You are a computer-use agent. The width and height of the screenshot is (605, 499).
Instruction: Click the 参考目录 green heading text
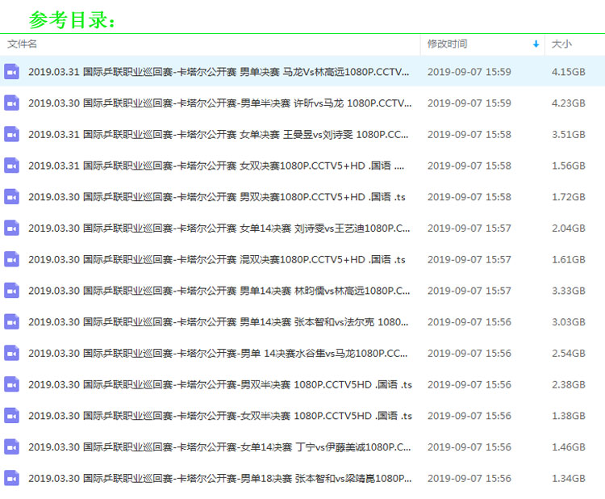click(x=73, y=19)
